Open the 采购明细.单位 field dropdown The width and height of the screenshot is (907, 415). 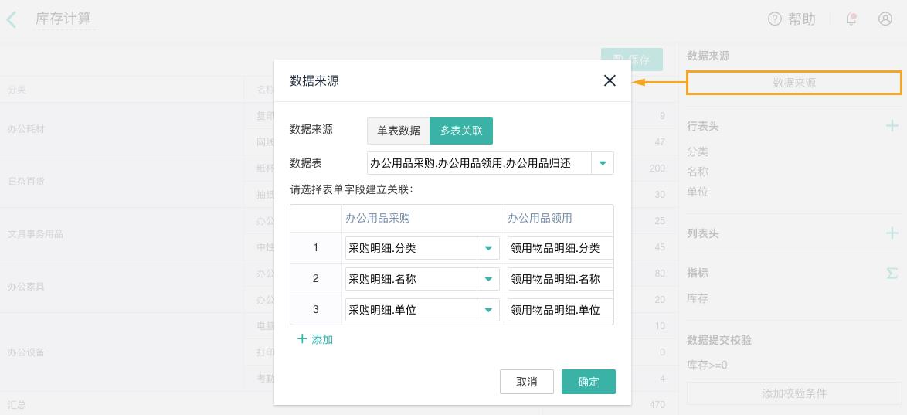488,310
